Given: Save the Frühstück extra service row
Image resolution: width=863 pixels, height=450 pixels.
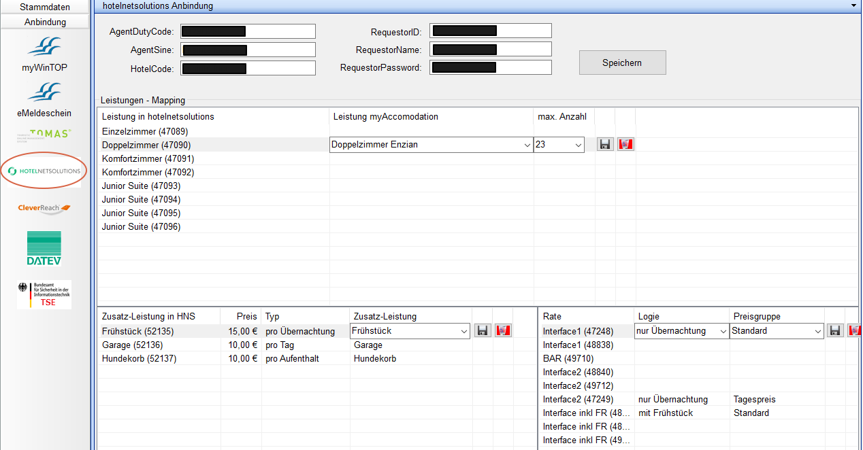Looking at the screenshot, I should tap(483, 331).
